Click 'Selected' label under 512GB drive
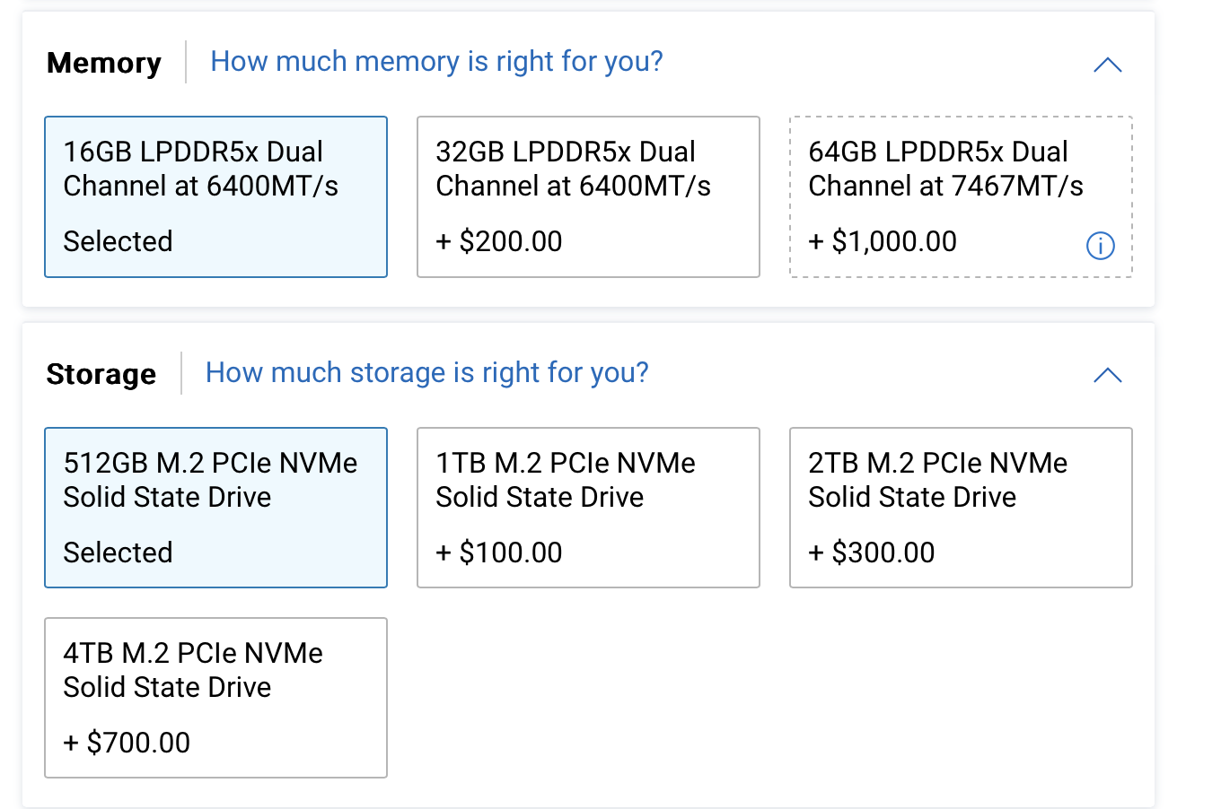Viewport: 1221px width, 809px height. click(118, 552)
